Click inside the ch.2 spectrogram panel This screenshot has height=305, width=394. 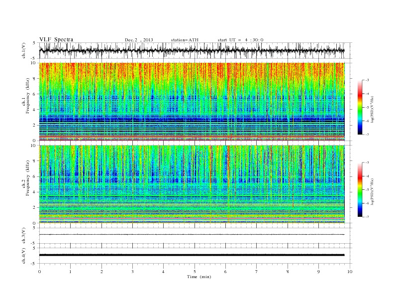[x=192, y=184]
